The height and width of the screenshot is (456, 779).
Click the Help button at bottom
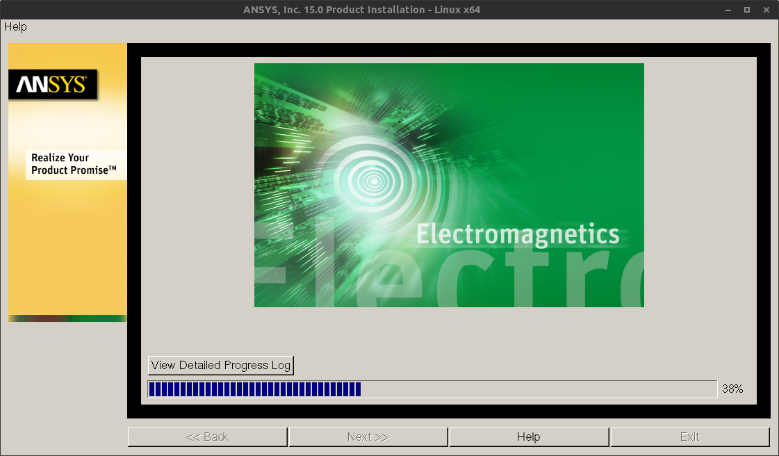(x=529, y=437)
